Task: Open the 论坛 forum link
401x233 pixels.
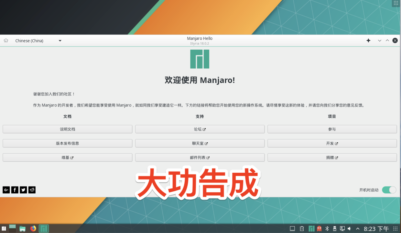Action: (x=200, y=129)
